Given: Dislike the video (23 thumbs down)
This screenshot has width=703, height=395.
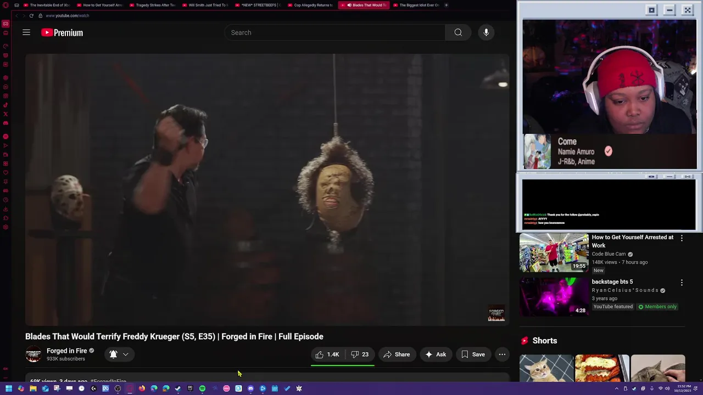Looking at the screenshot, I should (360, 354).
